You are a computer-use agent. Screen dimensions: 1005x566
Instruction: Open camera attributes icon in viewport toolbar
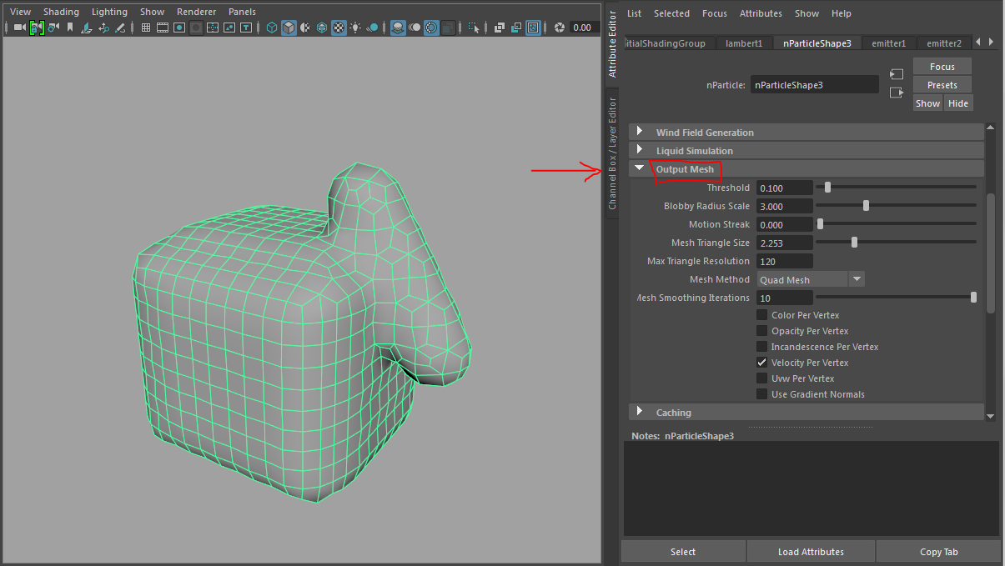click(x=52, y=28)
